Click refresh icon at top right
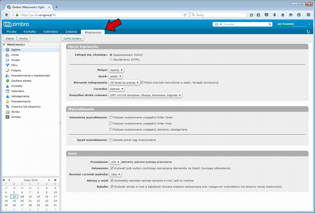The height and width of the screenshot is (213, 315). click(x=308, y=32)
